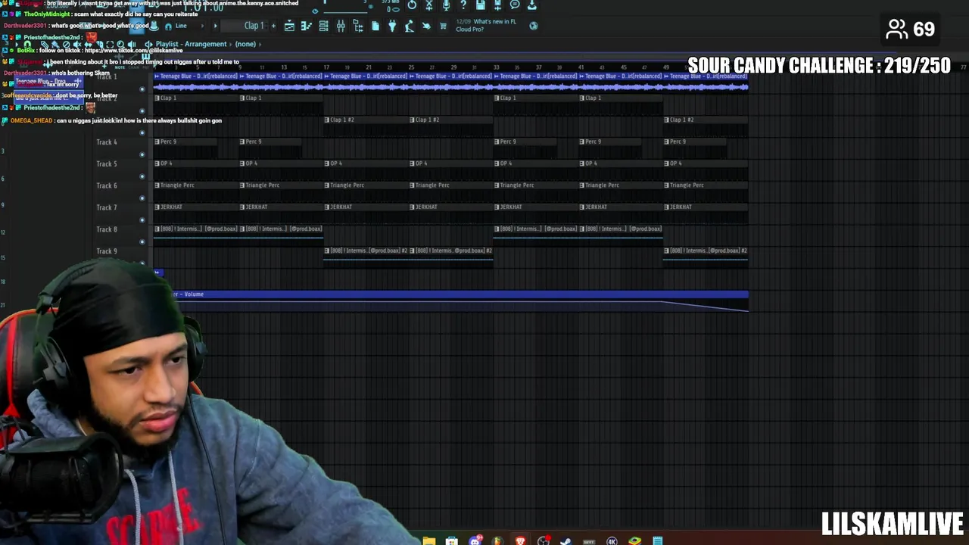Click bar 17 on the timeline ruler
969x545 pixels.
[x=326, y=67]
